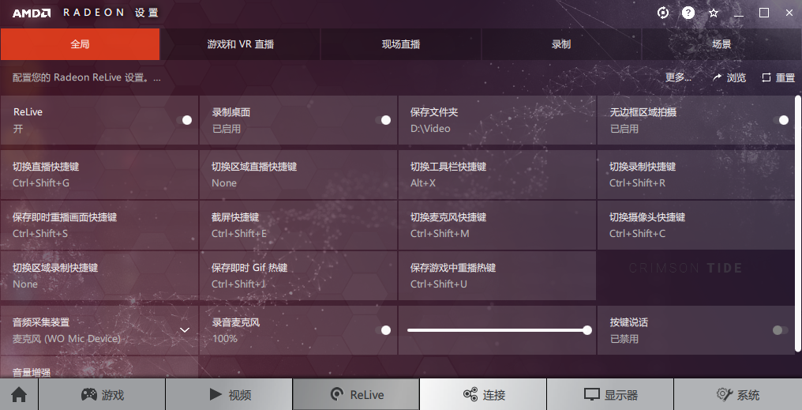Open the 游戏 gamepad section
Image resolution: width=802 pixels, height=410 pixels.
pyautogui.click(x=103, y=395)
